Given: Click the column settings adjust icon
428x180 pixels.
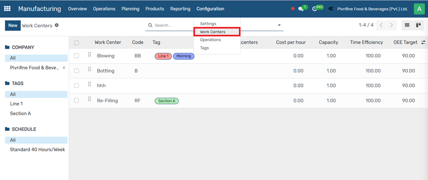Looking at the screenshot, I should click(x=423, y=43).
